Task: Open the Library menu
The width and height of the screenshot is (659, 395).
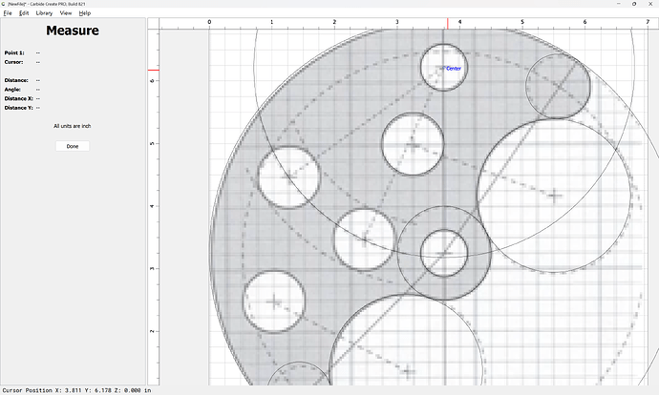Action: (x=44, y=13)
